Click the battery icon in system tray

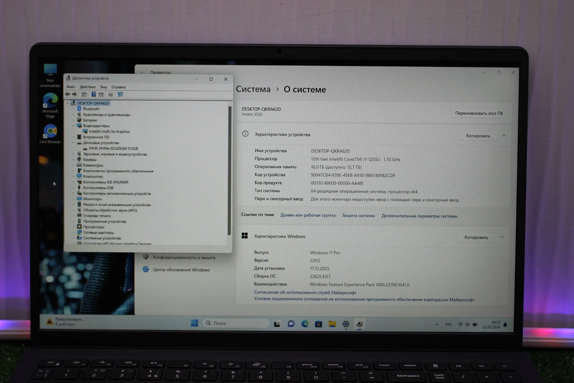(x=475, y=325)
